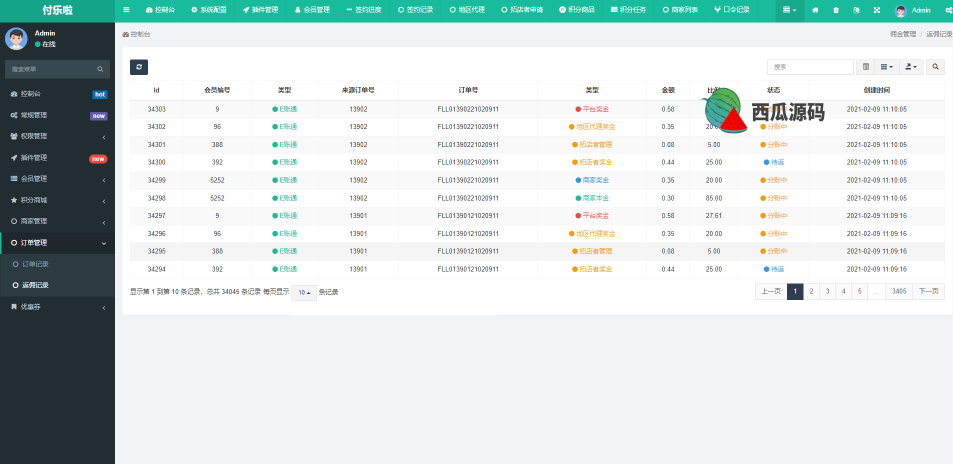
Task: Toggle fullscreen with the expand icon
Action: [x=876, y=10]
